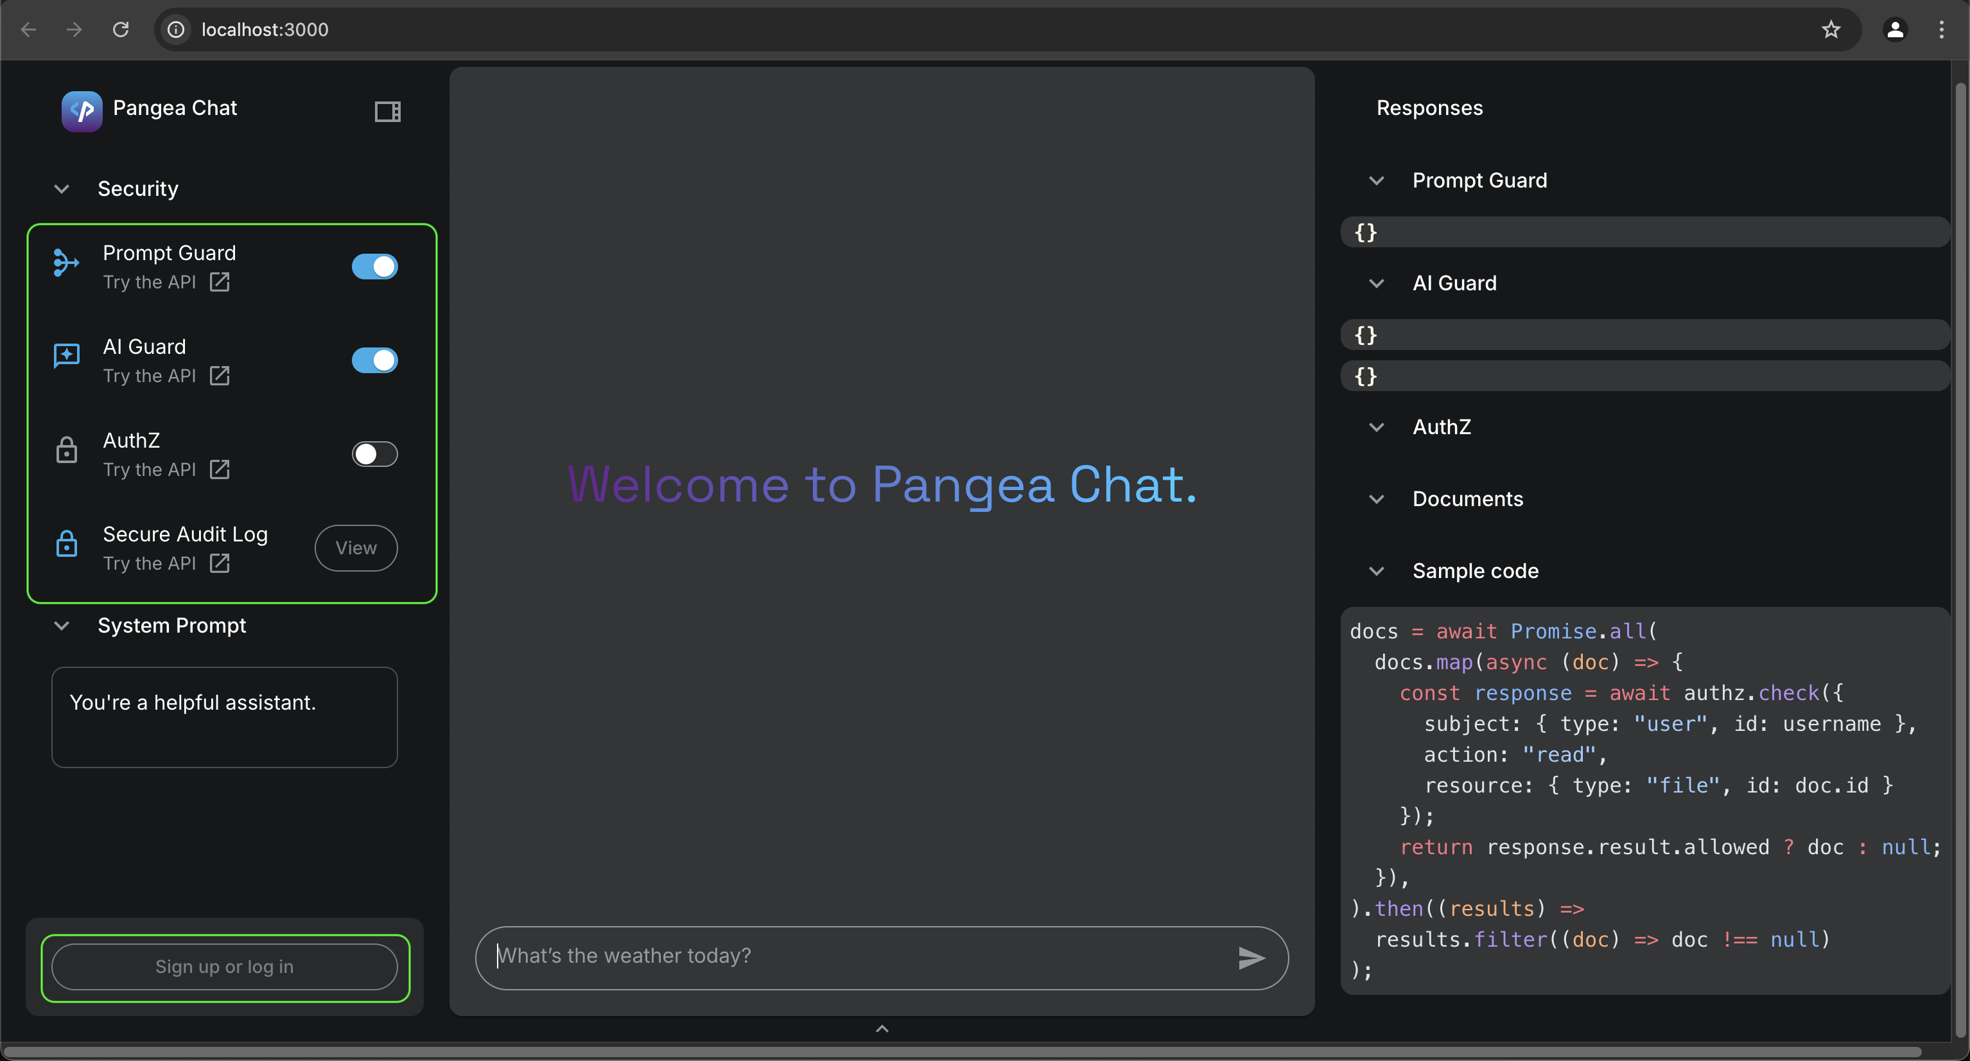Image resolution: width=1970 pixels, height=1061 pixels.
Task: Open AI Guard external link icon
Action: pyautogui.click(x=220, y=376)
